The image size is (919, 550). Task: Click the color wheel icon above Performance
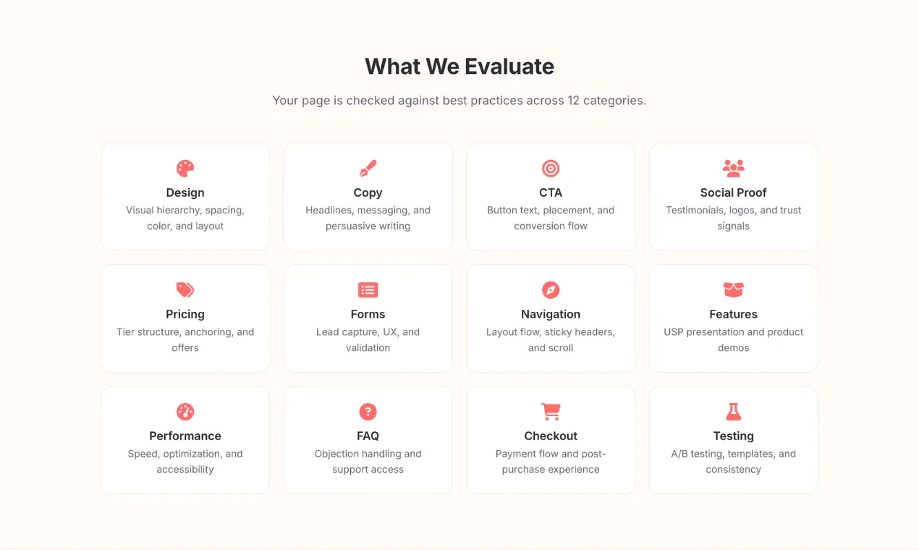coord(185,410)
